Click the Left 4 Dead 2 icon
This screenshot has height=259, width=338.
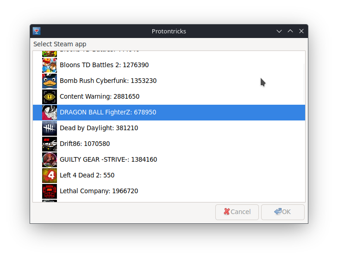[x=50, y=175]
